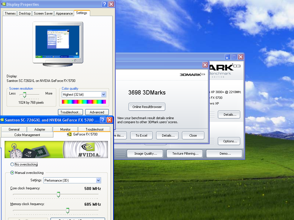The image size is (294, 220).
Task: Open the overclocking Settings Performance (3D) dropdown
Action: [98, 180]
